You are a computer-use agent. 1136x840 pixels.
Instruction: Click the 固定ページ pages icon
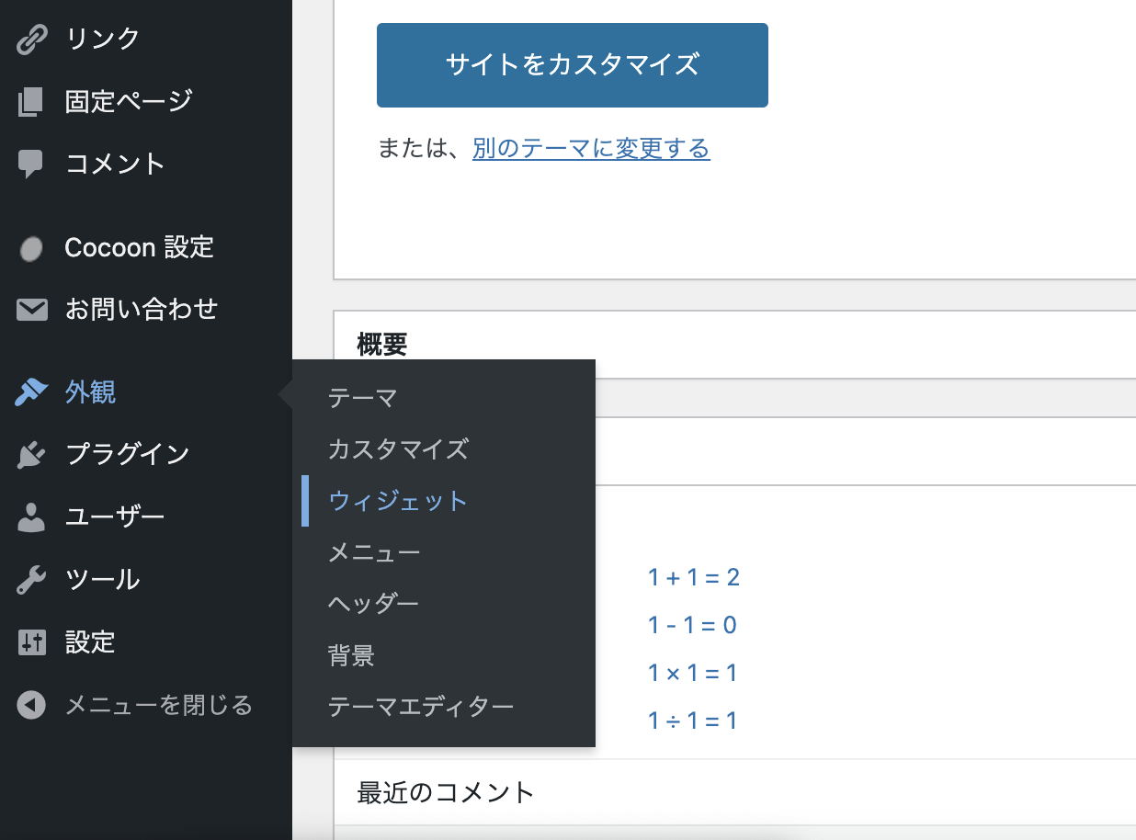coord(31,101)
